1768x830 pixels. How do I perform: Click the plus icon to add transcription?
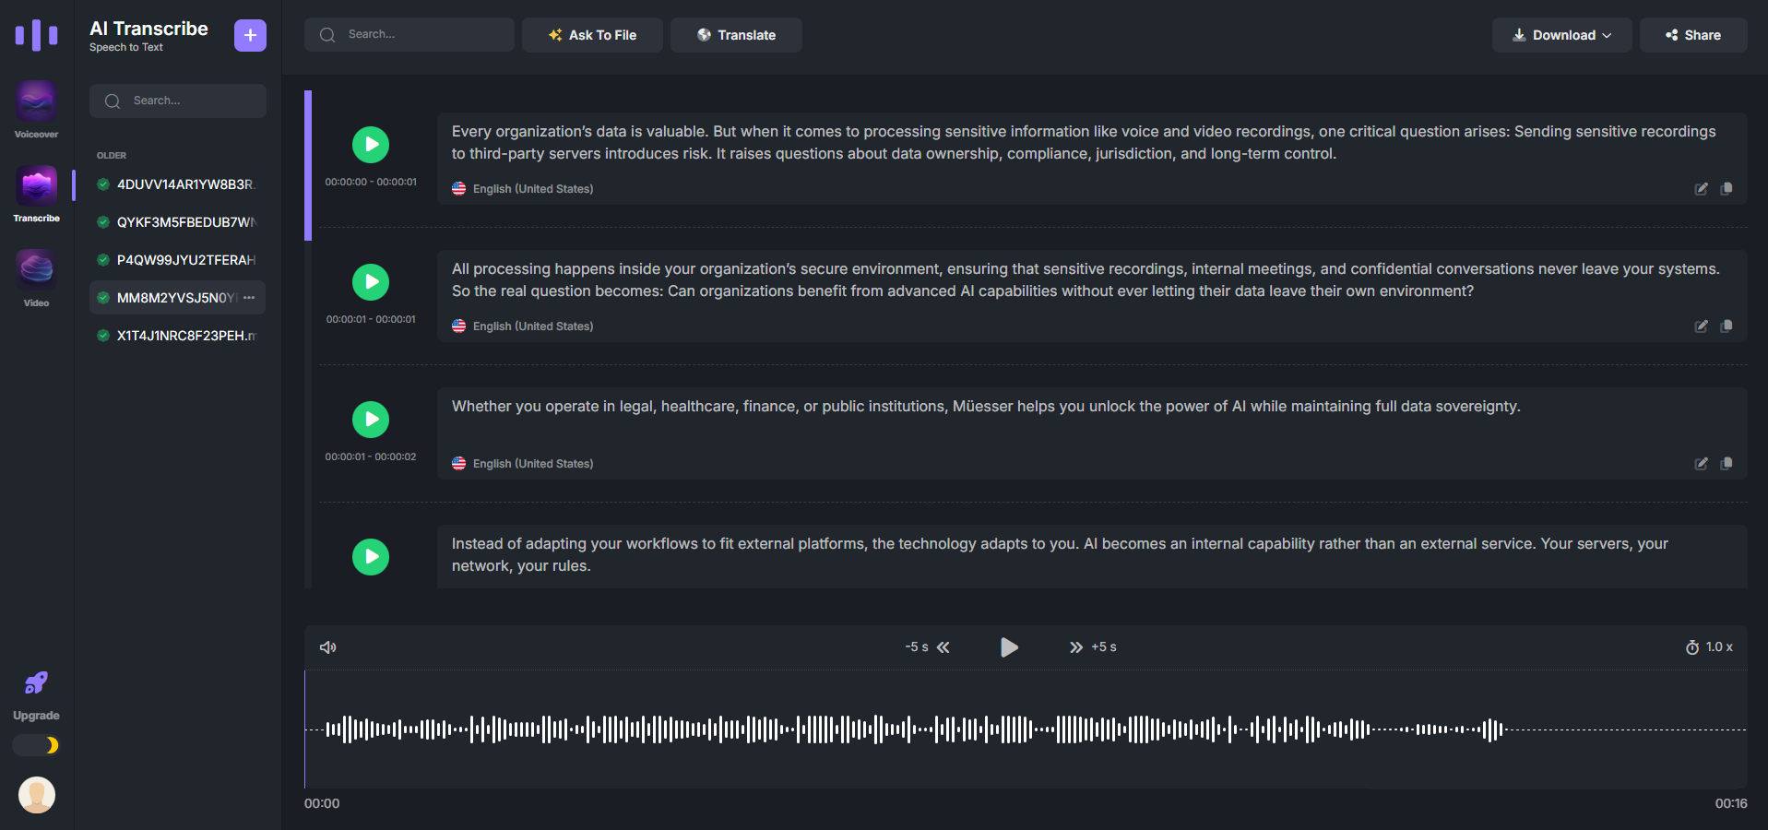tap(250, 35)
